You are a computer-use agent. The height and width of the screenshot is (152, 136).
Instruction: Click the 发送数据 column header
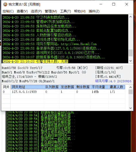point(67,87)
